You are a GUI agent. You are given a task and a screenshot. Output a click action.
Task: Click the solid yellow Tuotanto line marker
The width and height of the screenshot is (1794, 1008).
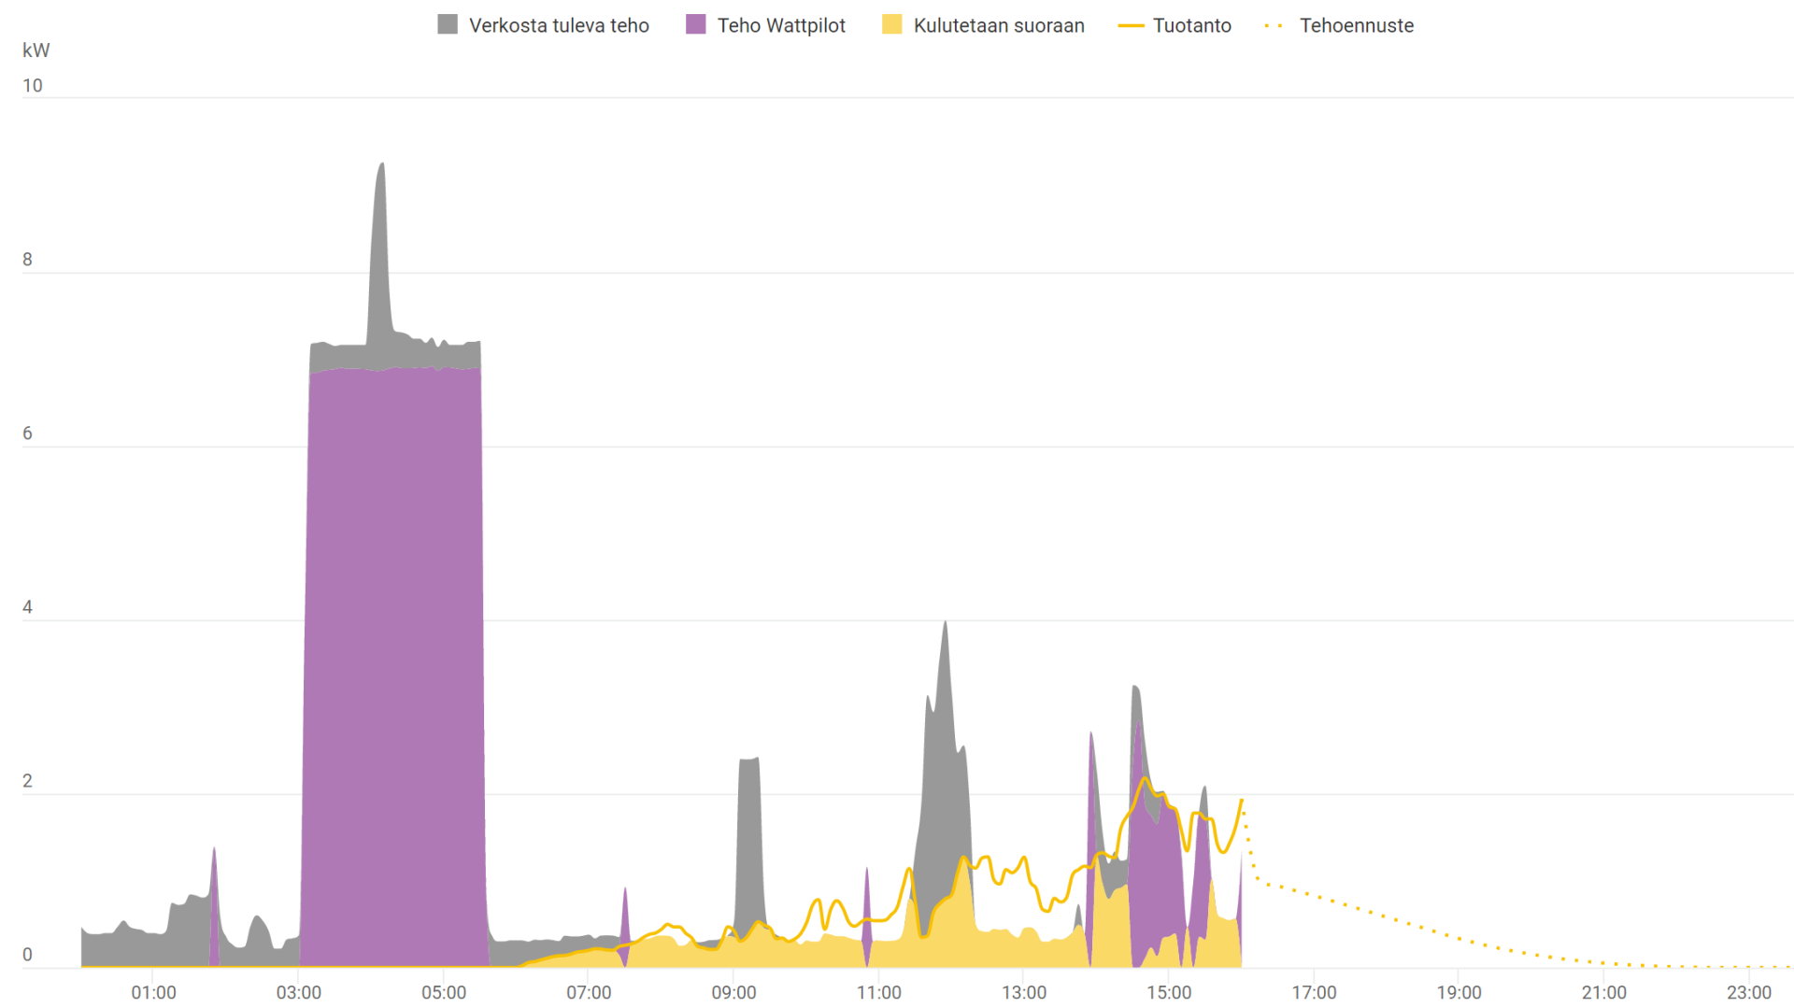pyautogui.click(x=1131, y=26)
